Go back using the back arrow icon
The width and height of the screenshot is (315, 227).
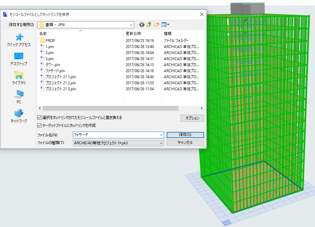[142, 25]
